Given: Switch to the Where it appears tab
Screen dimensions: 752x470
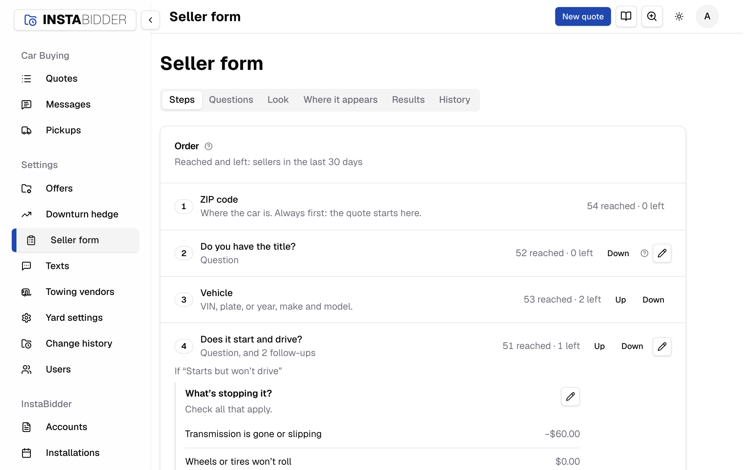Looking at the screenshot, I should (x=340, y=100).
